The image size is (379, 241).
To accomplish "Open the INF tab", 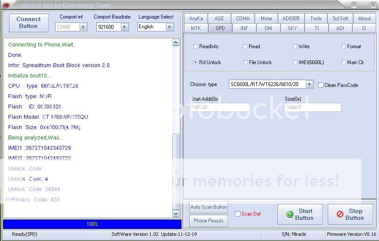I will pos(244,28).
